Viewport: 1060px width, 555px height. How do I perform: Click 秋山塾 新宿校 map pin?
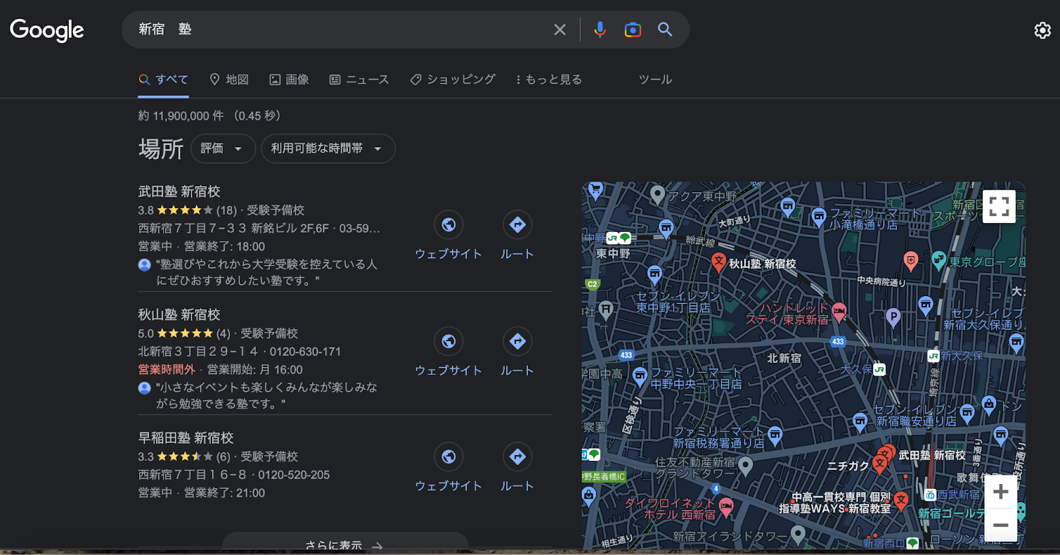pos(719,262)
